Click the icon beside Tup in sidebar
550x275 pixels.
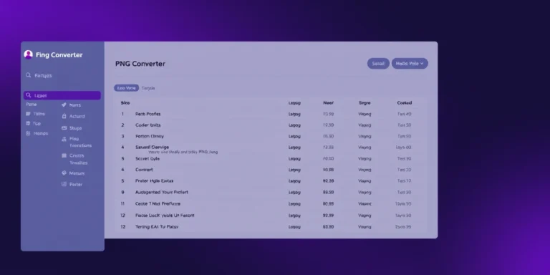point(28,123)
